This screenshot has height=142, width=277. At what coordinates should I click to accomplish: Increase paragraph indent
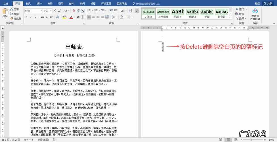(116, 11)
